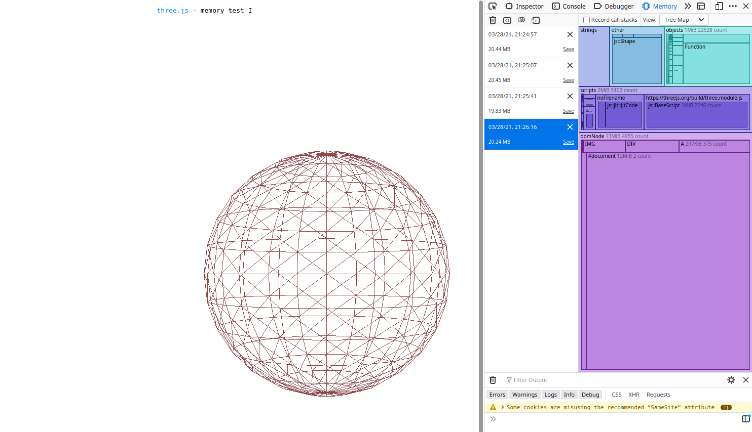Show more DevTools tabs via chevron
752x432 pixels.
[688, 6]
